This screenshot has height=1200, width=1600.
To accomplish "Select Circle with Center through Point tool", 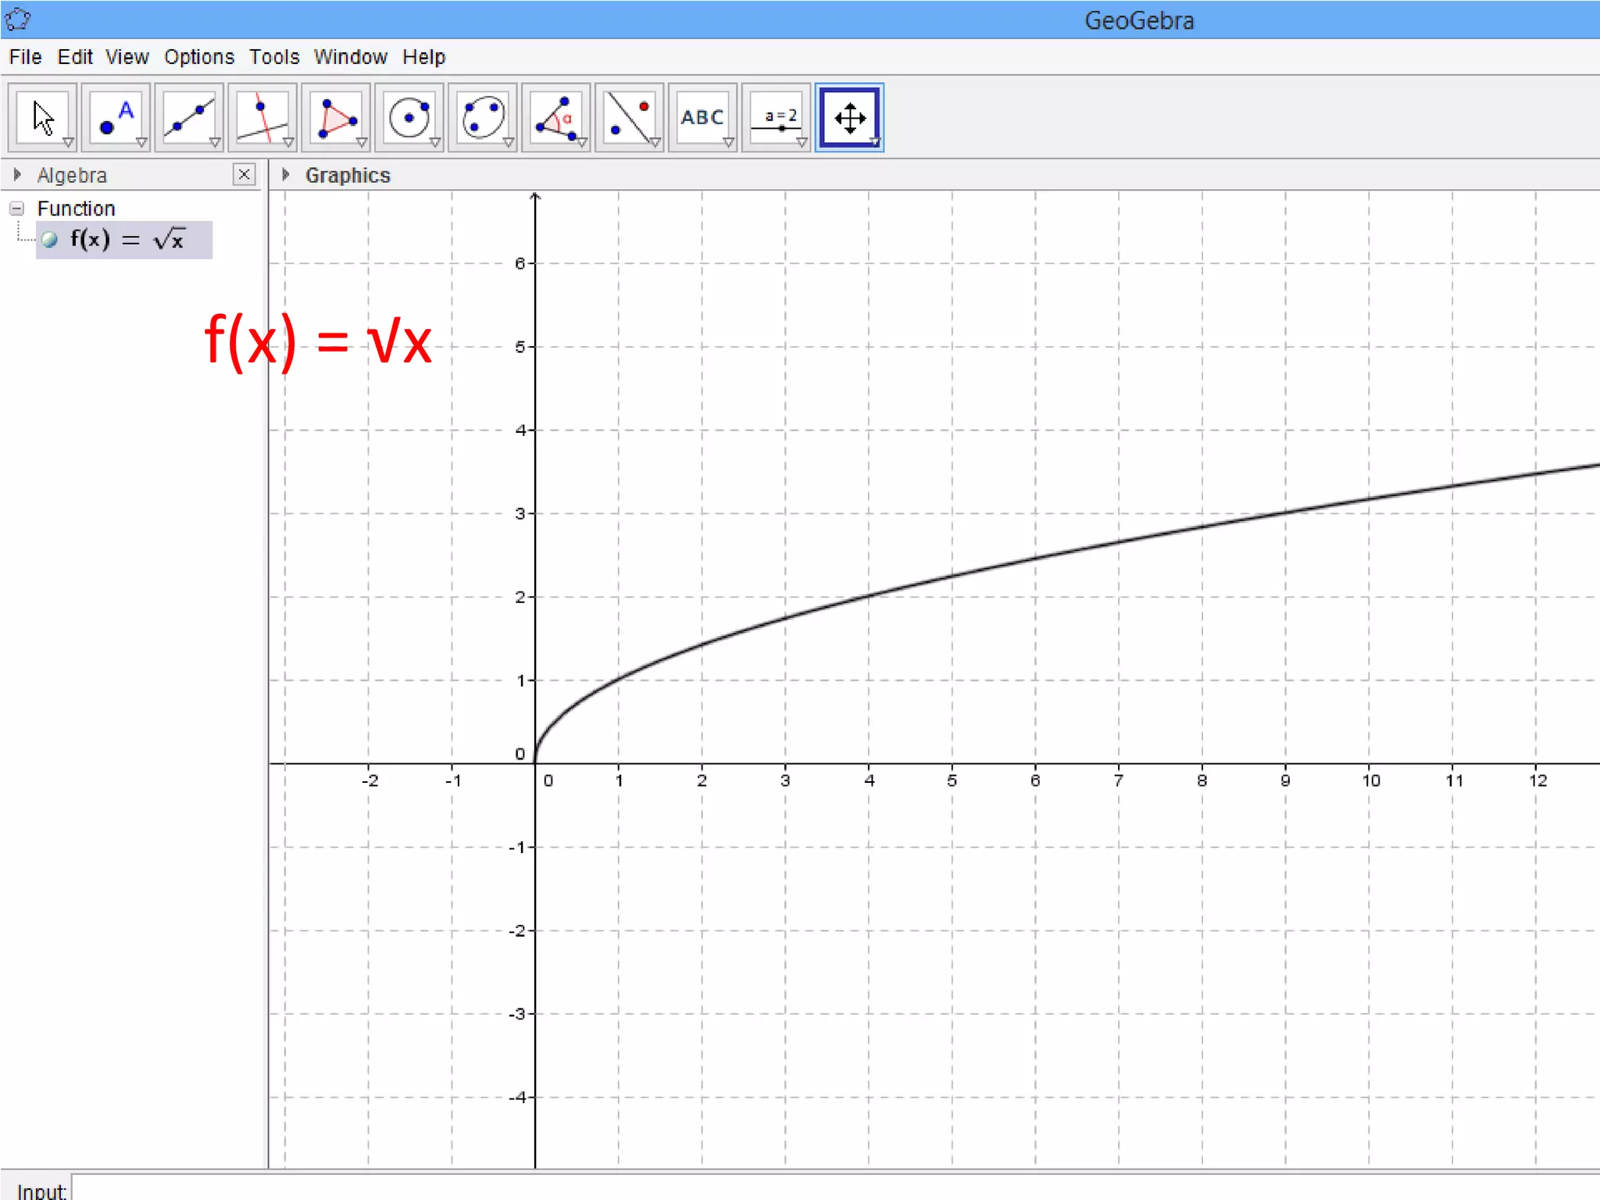I will click(x=409, y=117).
